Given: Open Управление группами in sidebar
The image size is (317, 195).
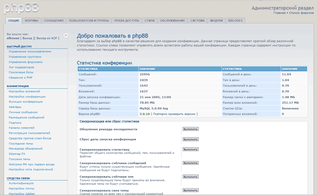Looking at the screenshot, I should pos(25,57).
